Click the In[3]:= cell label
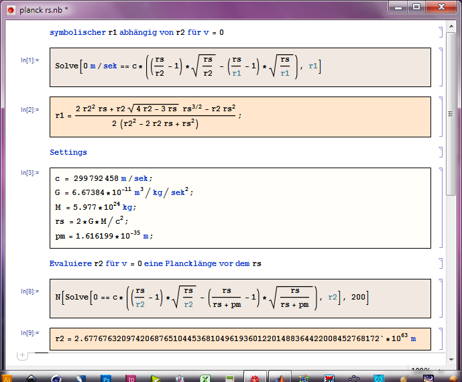 click(x=30, y=172)
